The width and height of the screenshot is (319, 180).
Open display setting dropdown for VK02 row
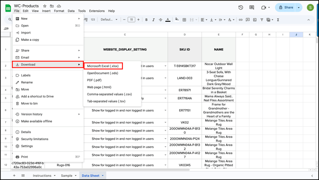point(165,123)
